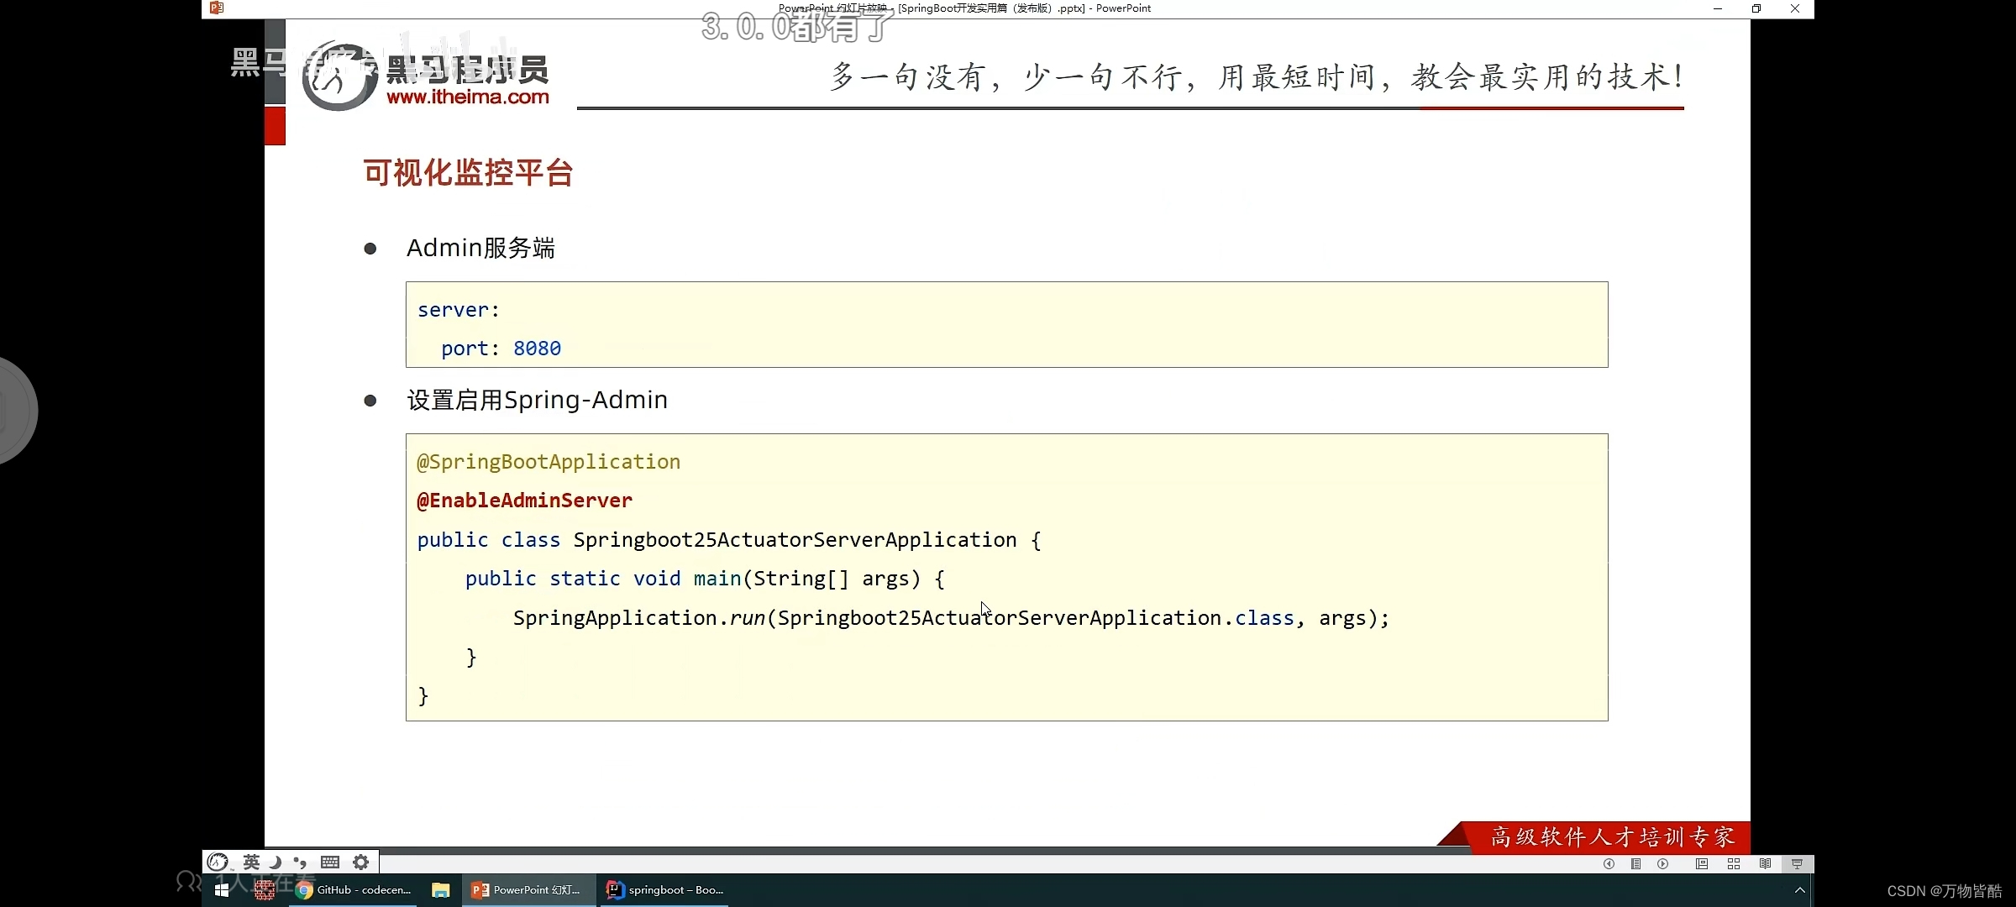
Task: Click the Admin服务端 bullet text
Action: [480, 248]
